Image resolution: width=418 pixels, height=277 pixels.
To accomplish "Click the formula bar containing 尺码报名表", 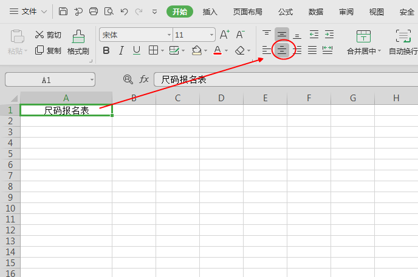I will click(286, 79).
